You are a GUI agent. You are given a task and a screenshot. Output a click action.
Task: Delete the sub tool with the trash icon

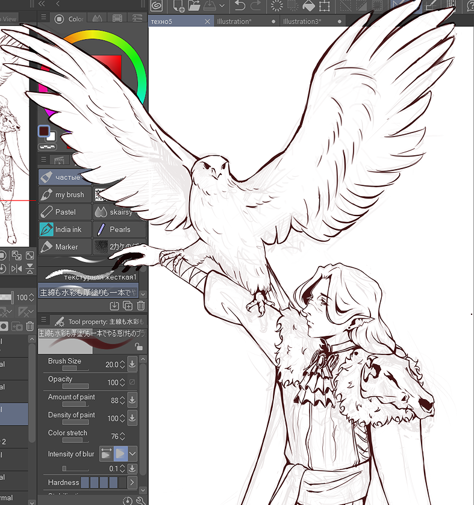(141, 306)
